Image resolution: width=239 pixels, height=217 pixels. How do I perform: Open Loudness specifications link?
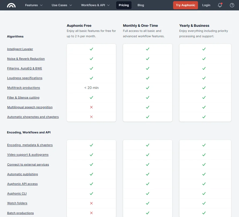[x=25, y=78]
